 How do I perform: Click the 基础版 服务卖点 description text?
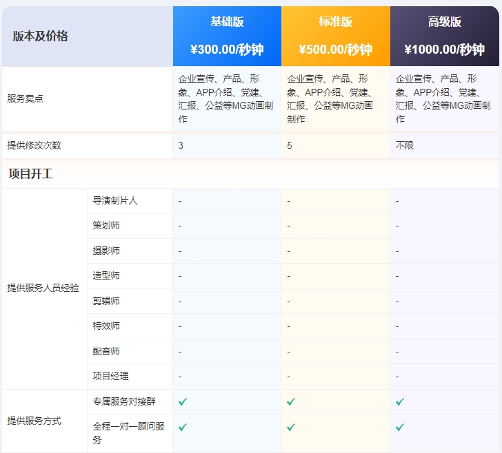point(225,98)
